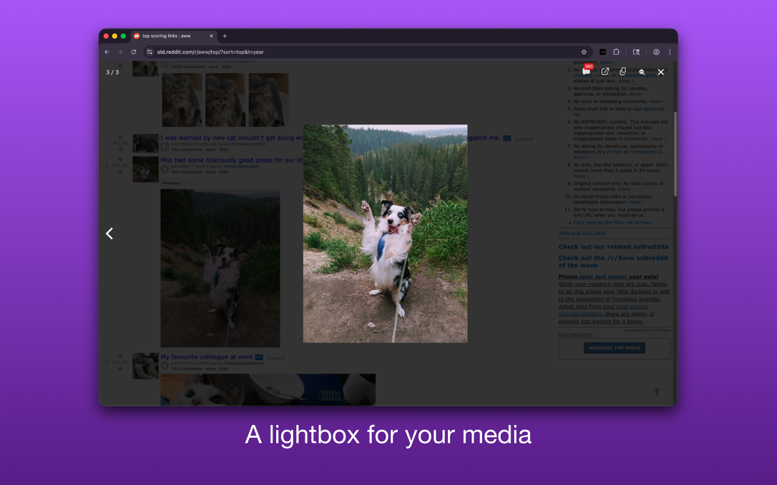The image size is (777, 485).
Task: Upvote the favourite colleague post scoring 87.7k
Action: [x=120, y=356]
